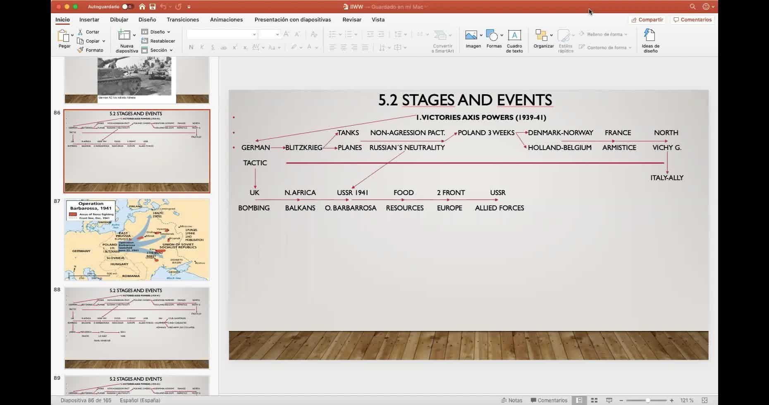
Task: Toggle the Notas pane in status bar
Action: pyautogui.click(x=512, y=400)
